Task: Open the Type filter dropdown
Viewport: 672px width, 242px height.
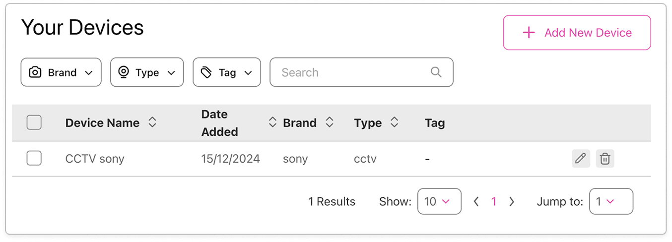Action: (x=147, y=72)
